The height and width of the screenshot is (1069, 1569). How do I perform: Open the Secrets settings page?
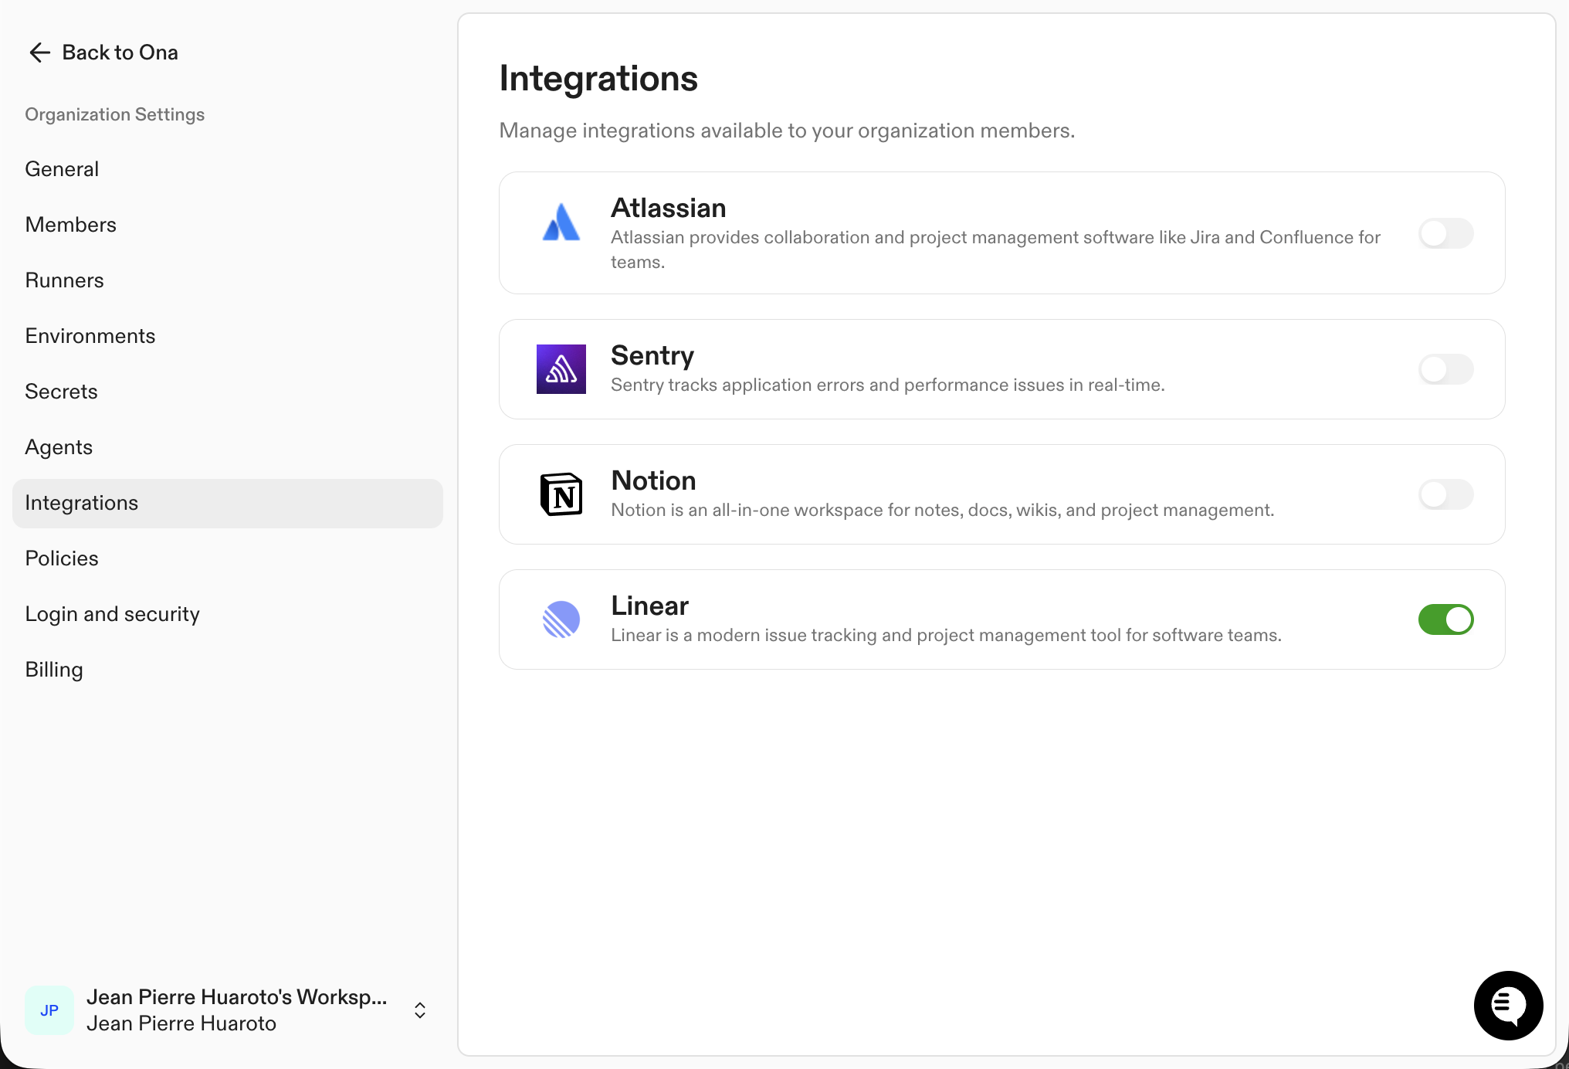(61, 392)
